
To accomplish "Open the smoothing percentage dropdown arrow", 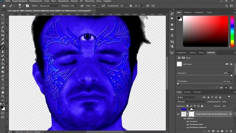I will coord(126,6).
